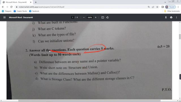Share this page via share icon
The height and width of the screenshot is (102, 181).
tap(153, 7)
